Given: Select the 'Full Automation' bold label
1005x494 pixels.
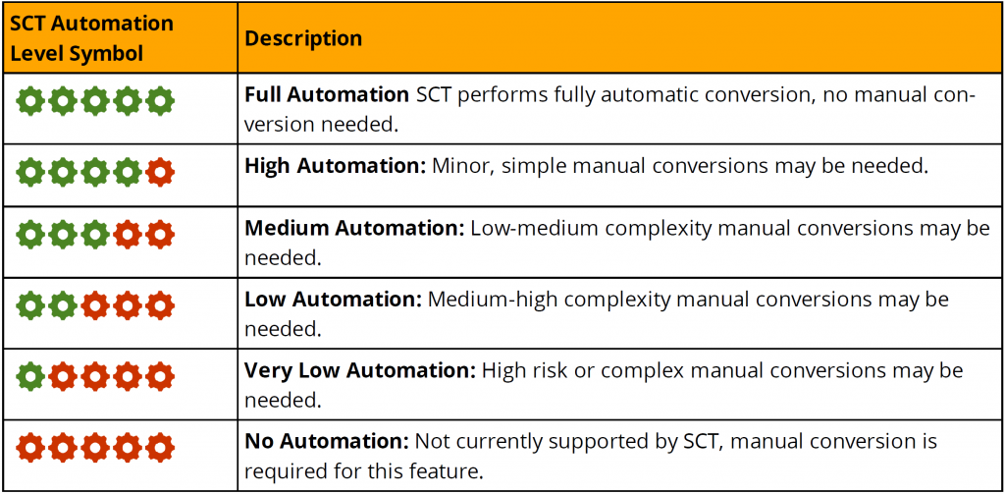Looking at the screenshot, I should (x=326, y=95).
